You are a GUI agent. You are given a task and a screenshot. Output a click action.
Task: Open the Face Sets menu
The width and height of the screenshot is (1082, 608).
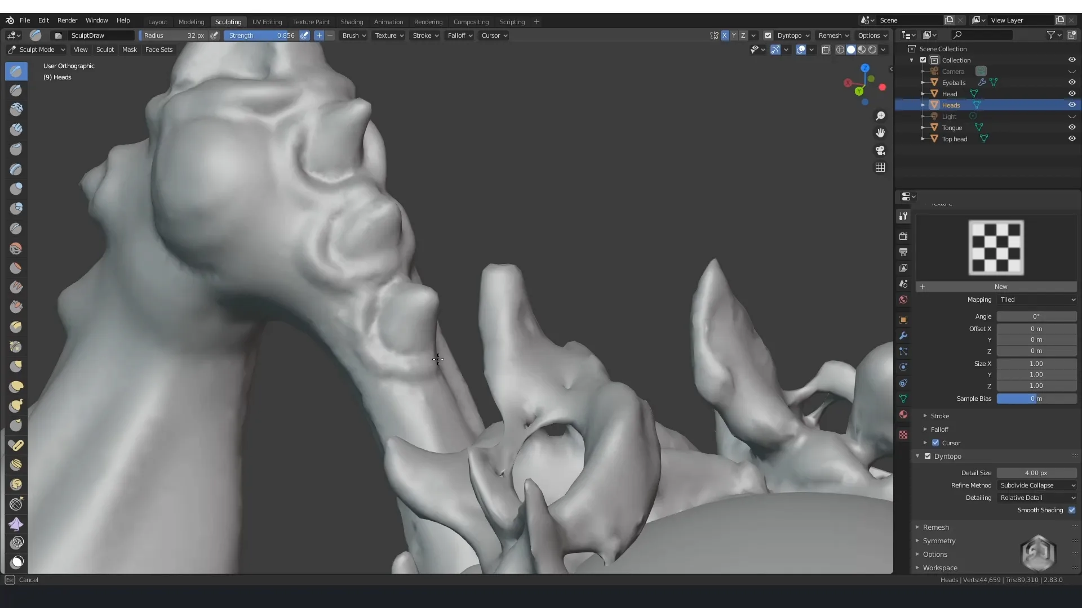coord(159,50)
